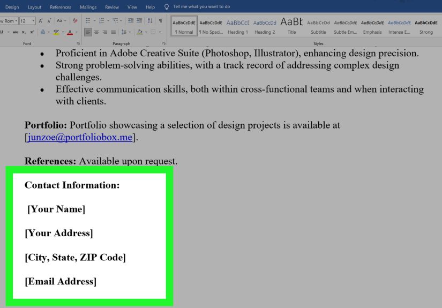Decrease font size with Shrink Font

[49, 21]
